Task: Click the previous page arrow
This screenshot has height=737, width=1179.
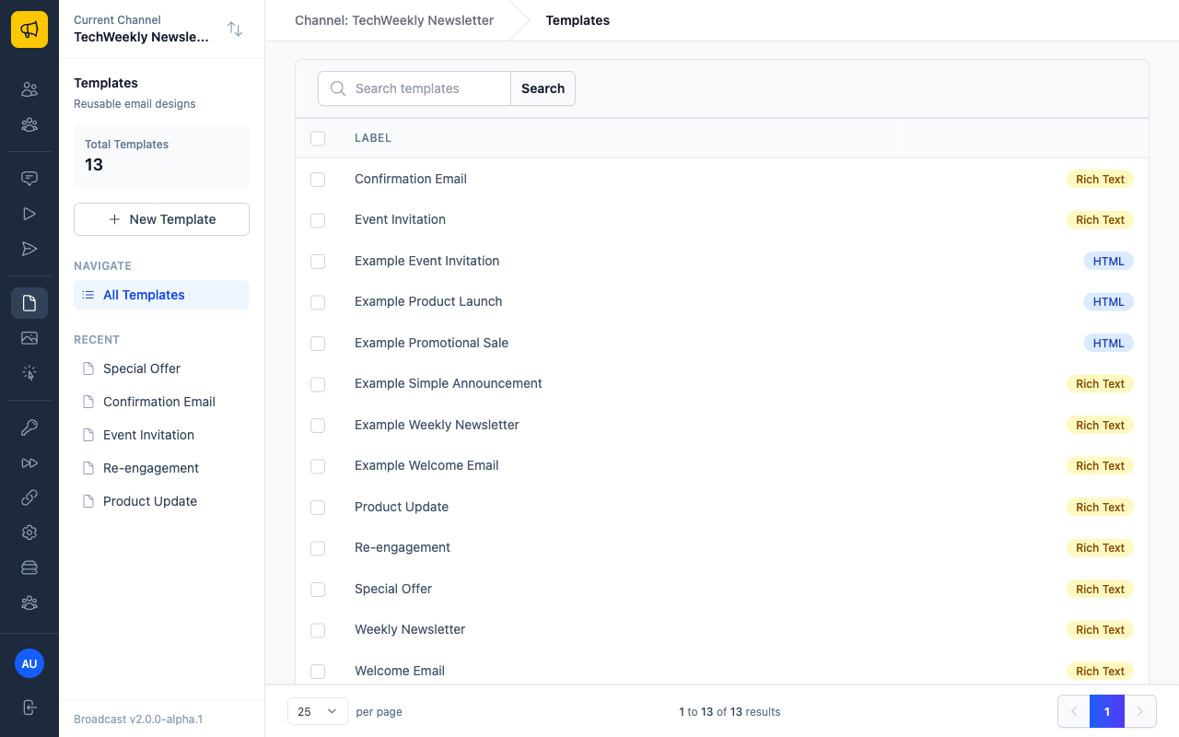Action: pos(1074,711)
